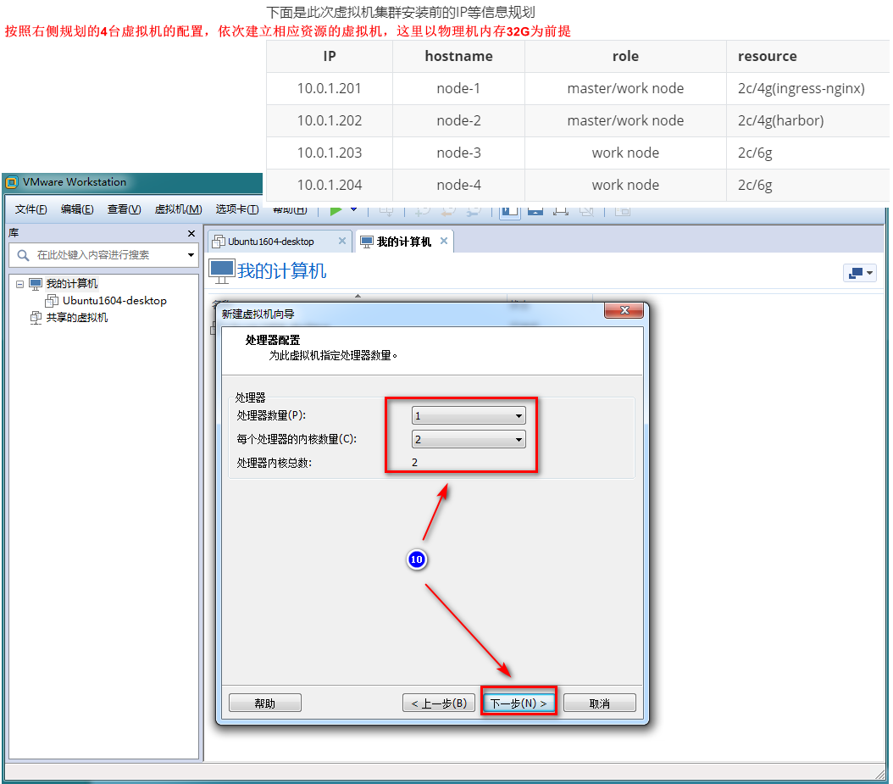Click the view mode icon at top right
Image resolution: width=893 pixels, height=784 pixels.
pyautogui.click(x=859, y=273)
